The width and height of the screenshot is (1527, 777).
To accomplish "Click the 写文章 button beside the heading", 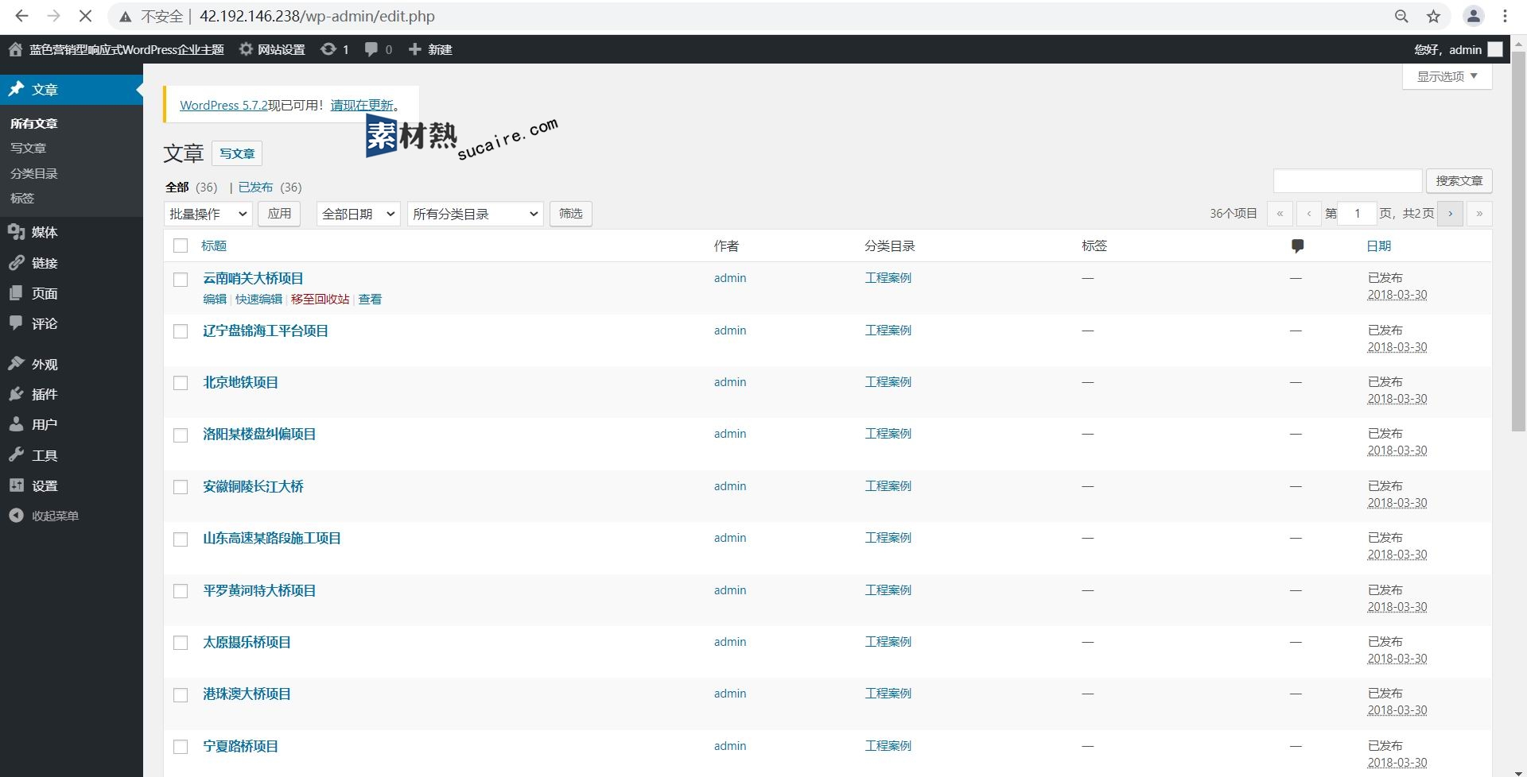I will [237, 153].
